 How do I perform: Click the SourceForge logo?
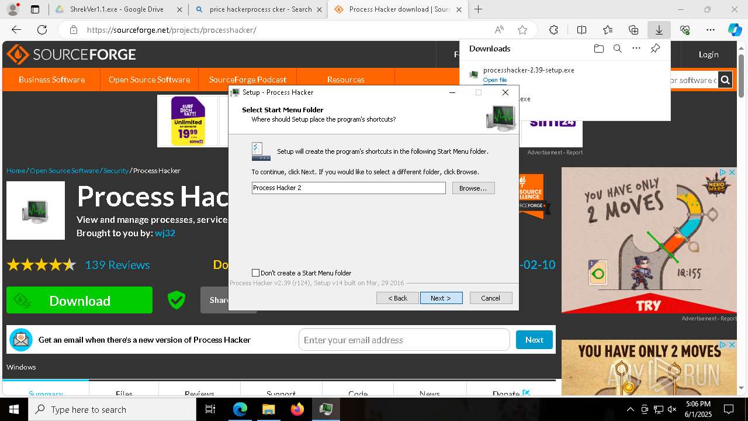pos(71,54)
